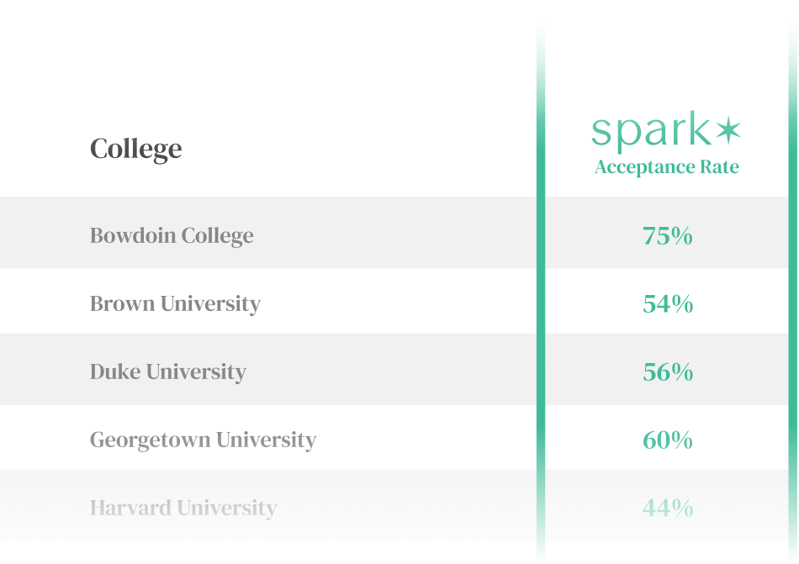Viewport: 799px width, 564px height.
Task: Select Harvard University college name
Action: point(183,508)
